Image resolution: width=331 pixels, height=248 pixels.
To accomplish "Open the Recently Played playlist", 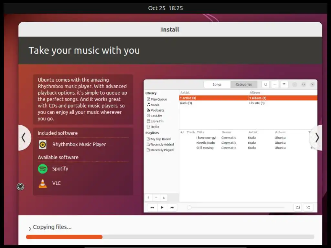I will tap(160, 150).
